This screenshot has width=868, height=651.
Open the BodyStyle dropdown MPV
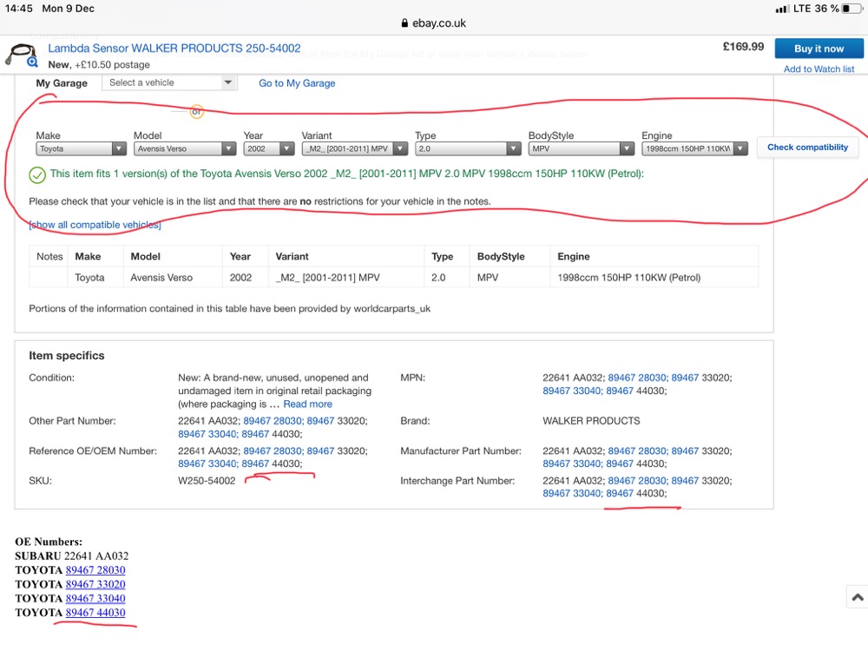(x=580, y=149)
